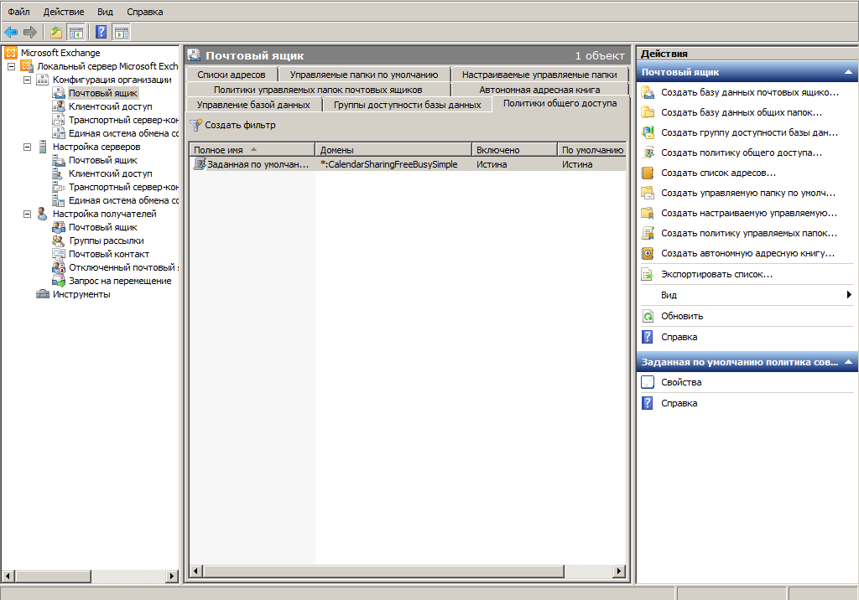Open the Вид submenu arrow in actions
The height and width of the screenshot is (600, 859).
[849, 295]
